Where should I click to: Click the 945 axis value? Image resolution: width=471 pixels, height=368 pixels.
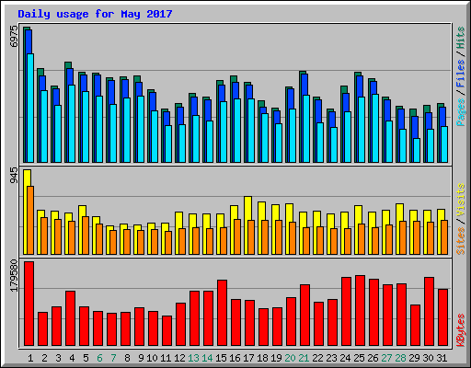tap(14, 176)
